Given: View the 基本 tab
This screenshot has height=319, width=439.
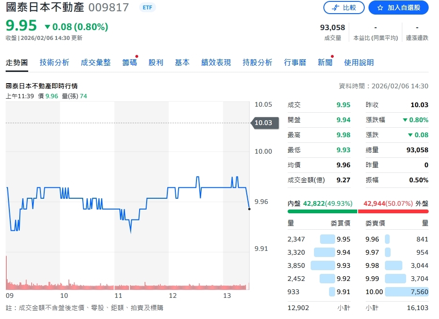Looking at the screenshot, I should [x=182, y=62].
